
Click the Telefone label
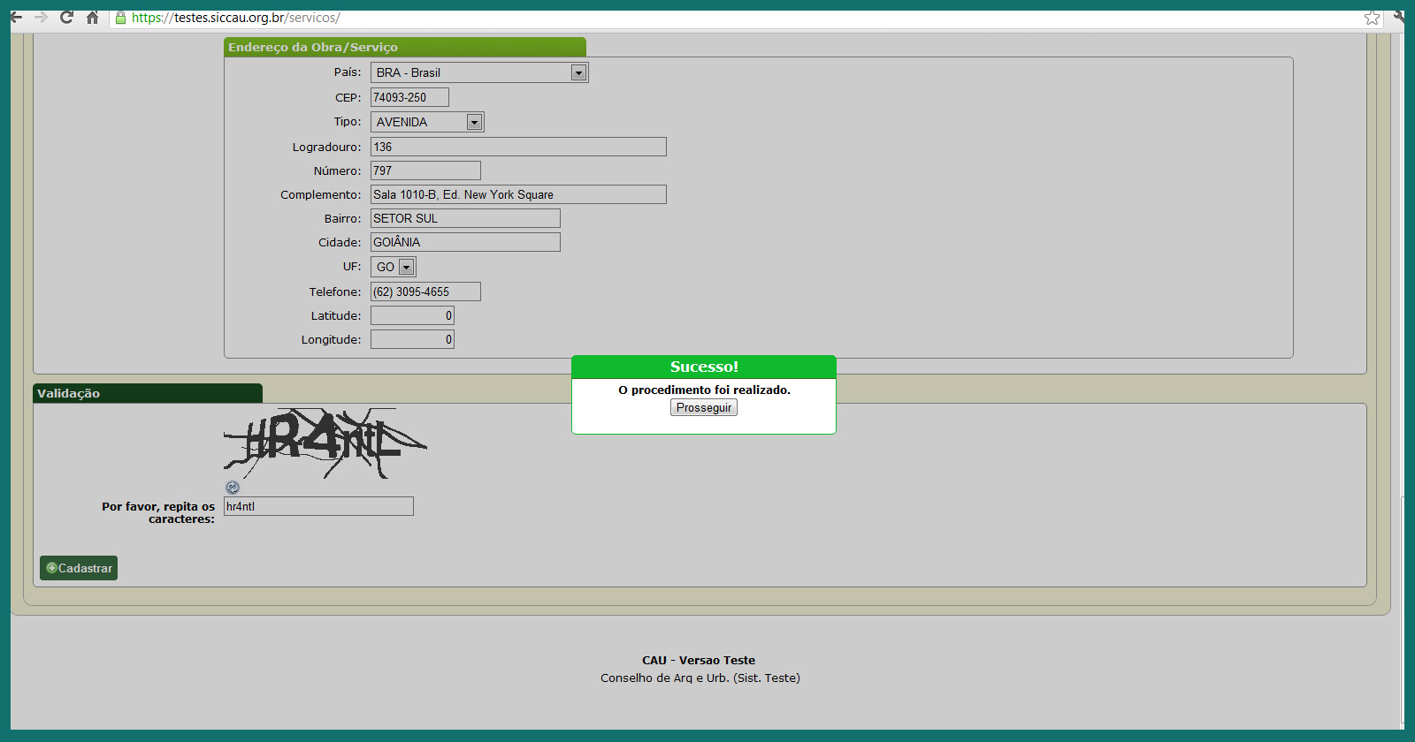click(x=335, y=291)
